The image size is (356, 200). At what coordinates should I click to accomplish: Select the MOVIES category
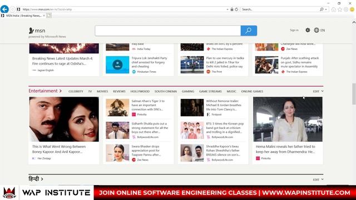[102, 91]
